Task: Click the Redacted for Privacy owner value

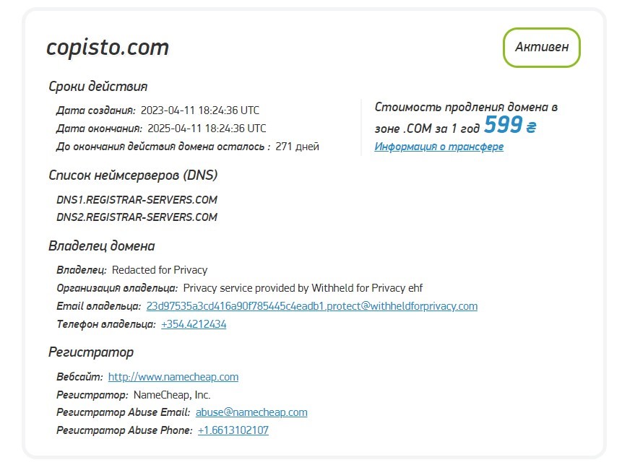Action: [x=160, y=270]
